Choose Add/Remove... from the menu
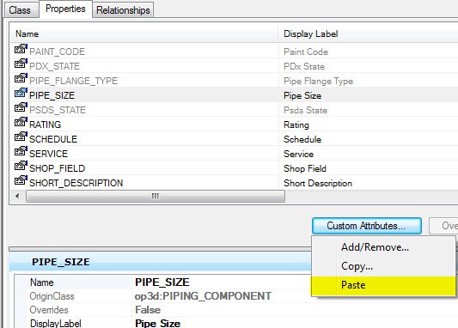 [x=375, y=247]
